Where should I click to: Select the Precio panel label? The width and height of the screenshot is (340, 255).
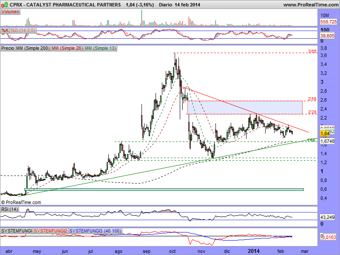coord(8,48)
